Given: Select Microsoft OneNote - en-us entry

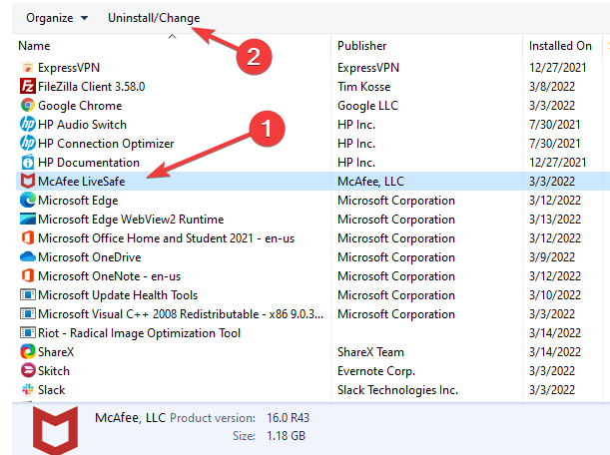Looking at the screenshot, I should 109,276.
